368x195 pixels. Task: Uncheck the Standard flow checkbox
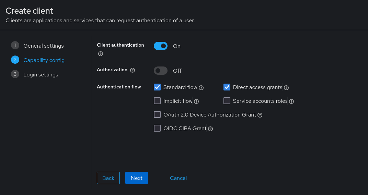pos(157,87)
